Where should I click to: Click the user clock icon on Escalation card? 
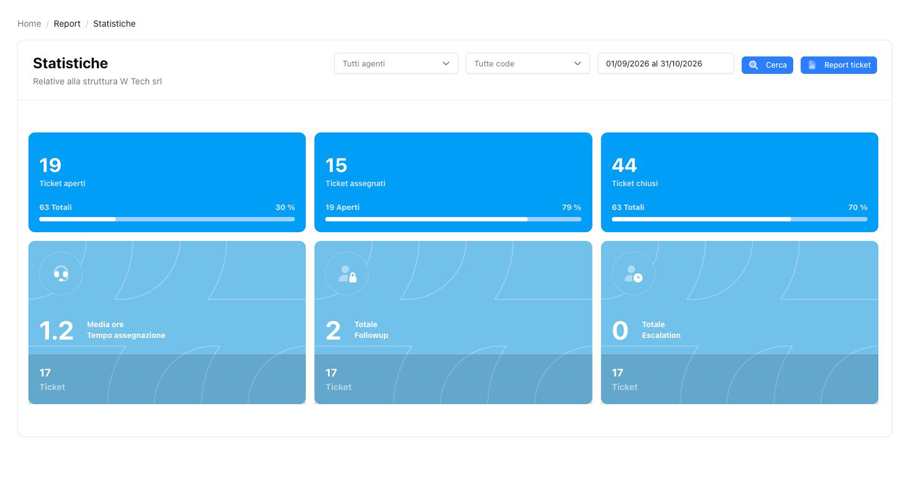click(x=634, y=274)
